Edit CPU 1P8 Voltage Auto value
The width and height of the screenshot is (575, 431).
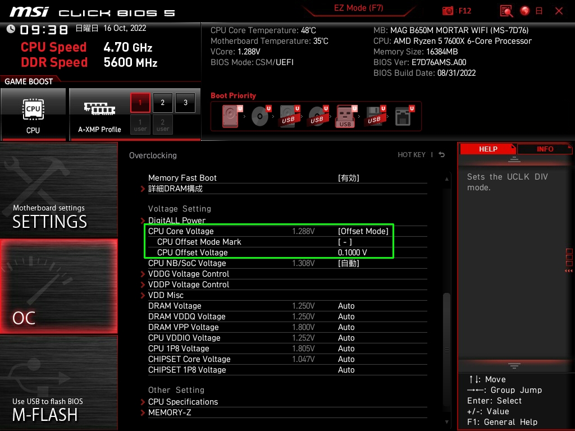click(x=346, y=348)
